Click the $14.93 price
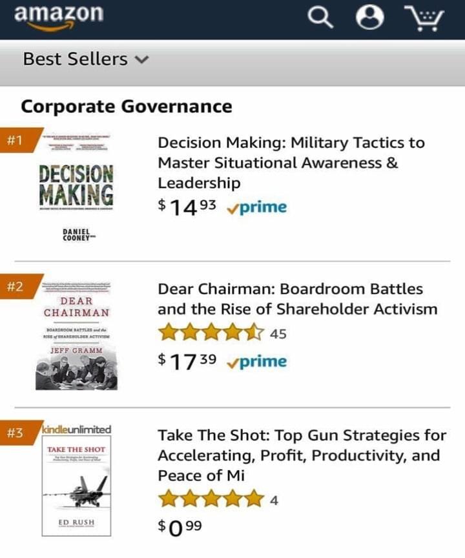Viewport: 465px width, 558px height. pyautogui.click(x=187, y=207)
